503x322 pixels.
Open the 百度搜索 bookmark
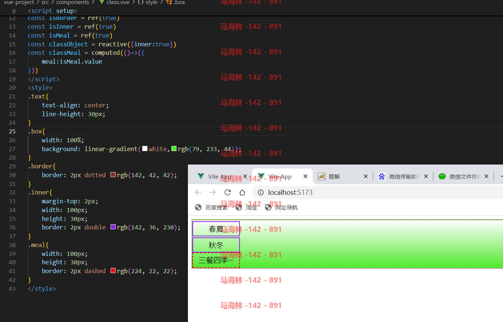211,207
